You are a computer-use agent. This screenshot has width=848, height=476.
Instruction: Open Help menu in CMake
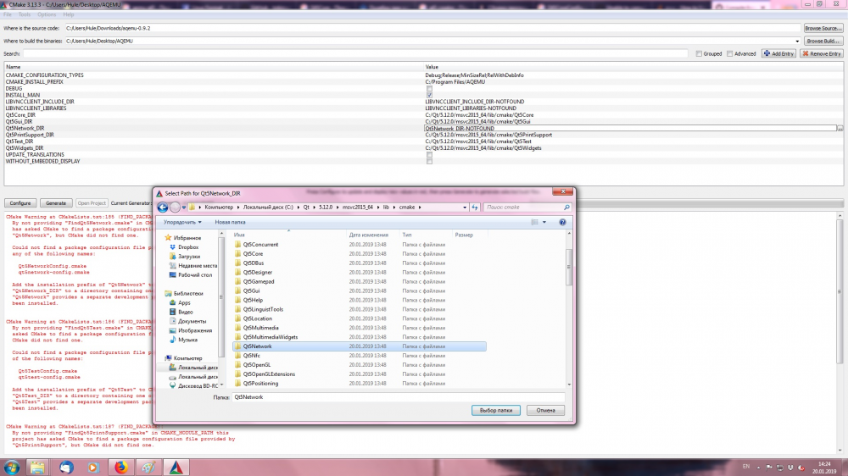(x=68, y=14)
